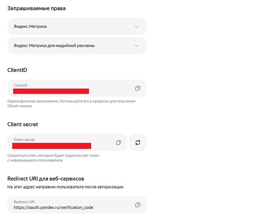Viewport: 273px width, 224px height.
Task: Click the Яндекс Метрика для медийной рекламы label
Action: pyautogui.click(x=54, y=45)
